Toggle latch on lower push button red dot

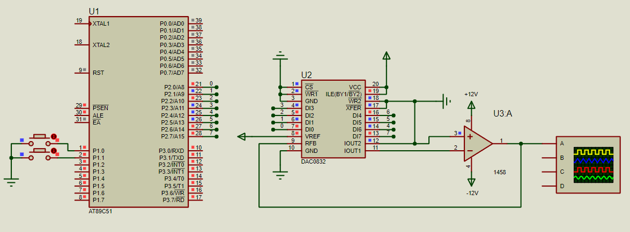54,151
